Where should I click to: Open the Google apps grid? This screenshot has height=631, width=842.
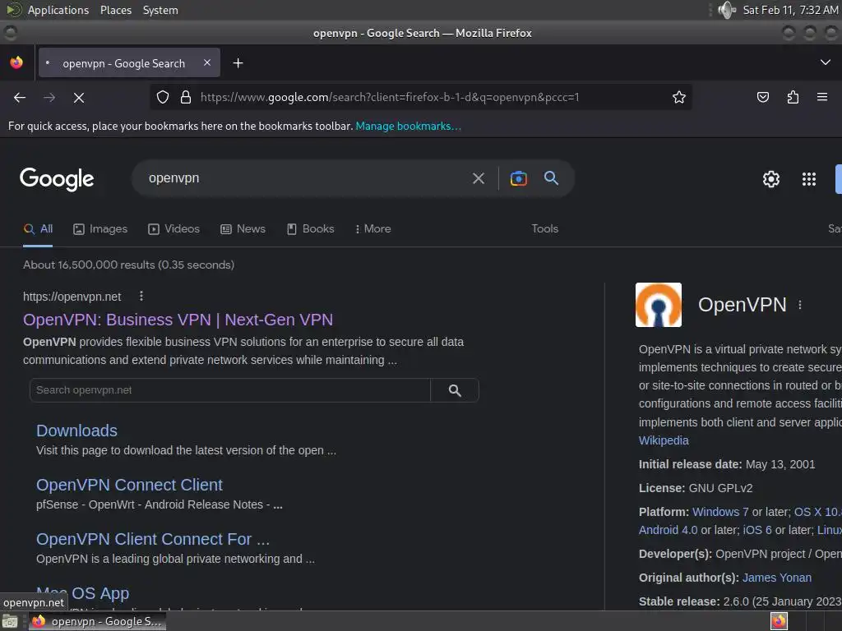click(809, 178)
